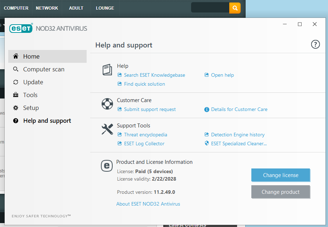
Task: Open About ESET NOD32 Antivirus
Action: pos(148,204)
